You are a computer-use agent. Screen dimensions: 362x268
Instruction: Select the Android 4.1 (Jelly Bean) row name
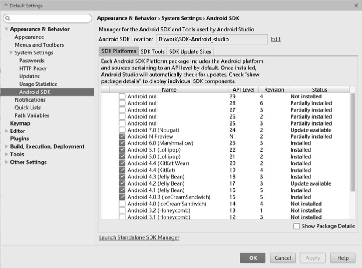[156, 190]
